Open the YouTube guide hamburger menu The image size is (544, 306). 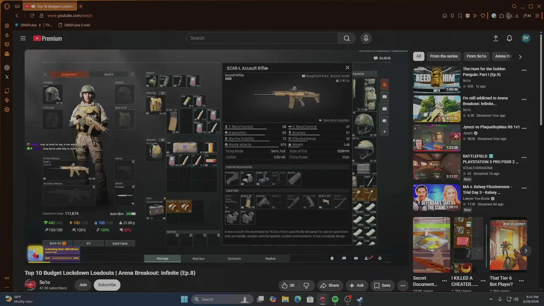(23, 38)
